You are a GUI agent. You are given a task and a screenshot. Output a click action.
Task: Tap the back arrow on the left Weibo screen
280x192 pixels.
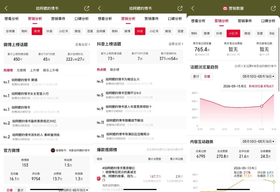coord(6,8)
